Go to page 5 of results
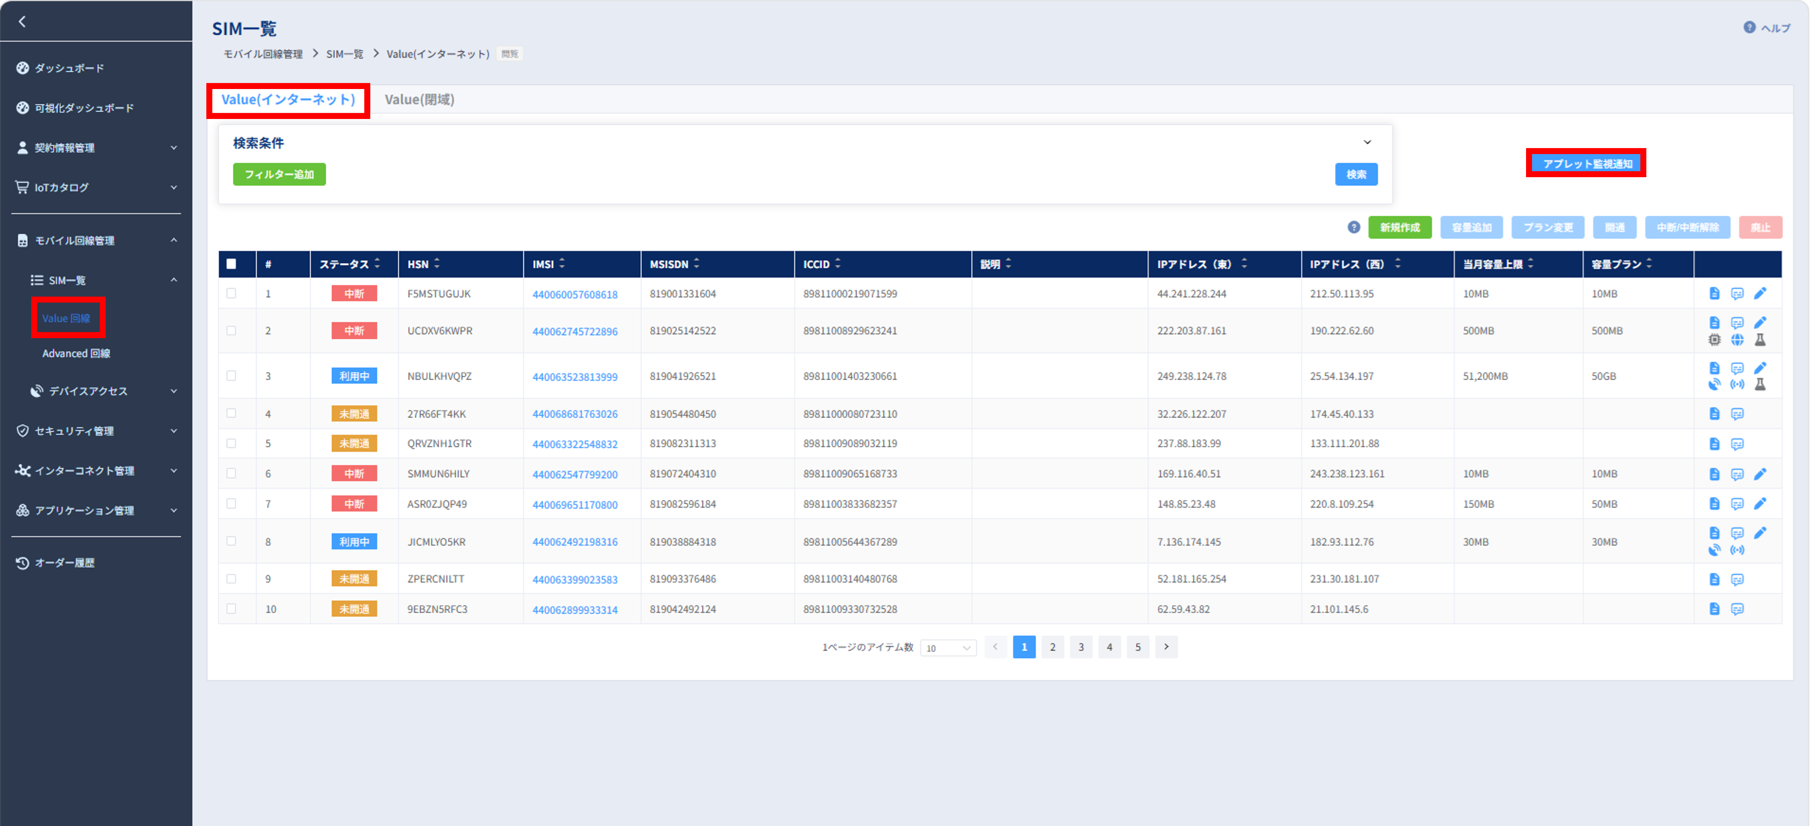Image resolution: width=1812 pixels, height=826 pixels. point(1137,648)
